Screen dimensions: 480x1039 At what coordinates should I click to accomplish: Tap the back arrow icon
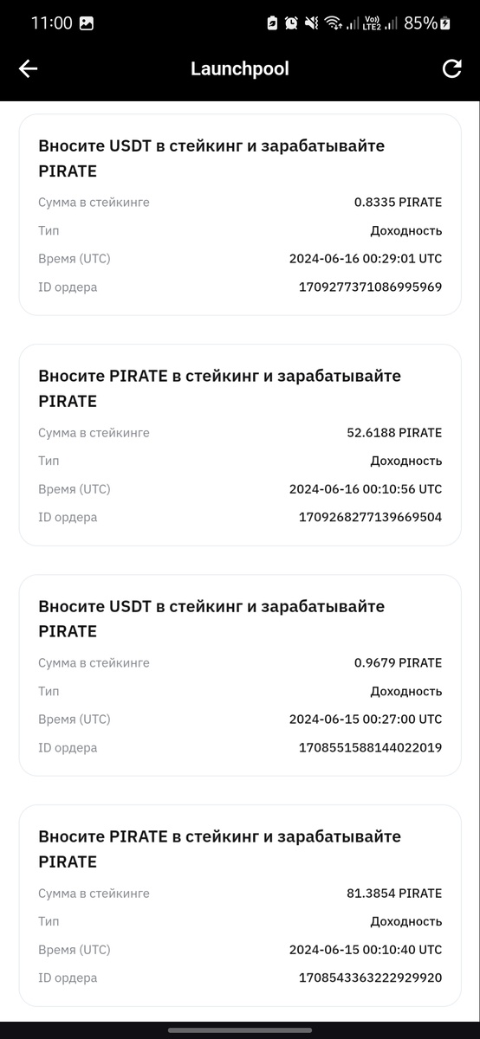(x=29, y=69)
